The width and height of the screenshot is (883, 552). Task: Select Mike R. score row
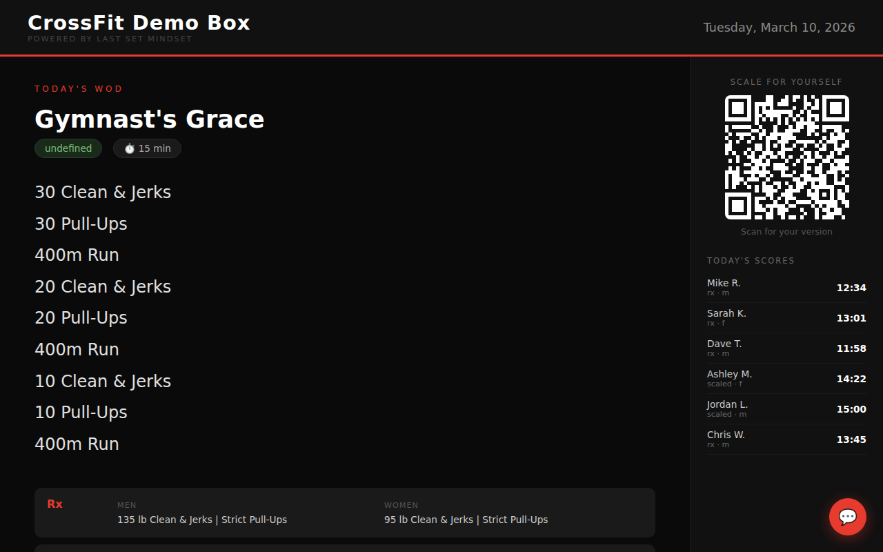[x=786, y=288]
